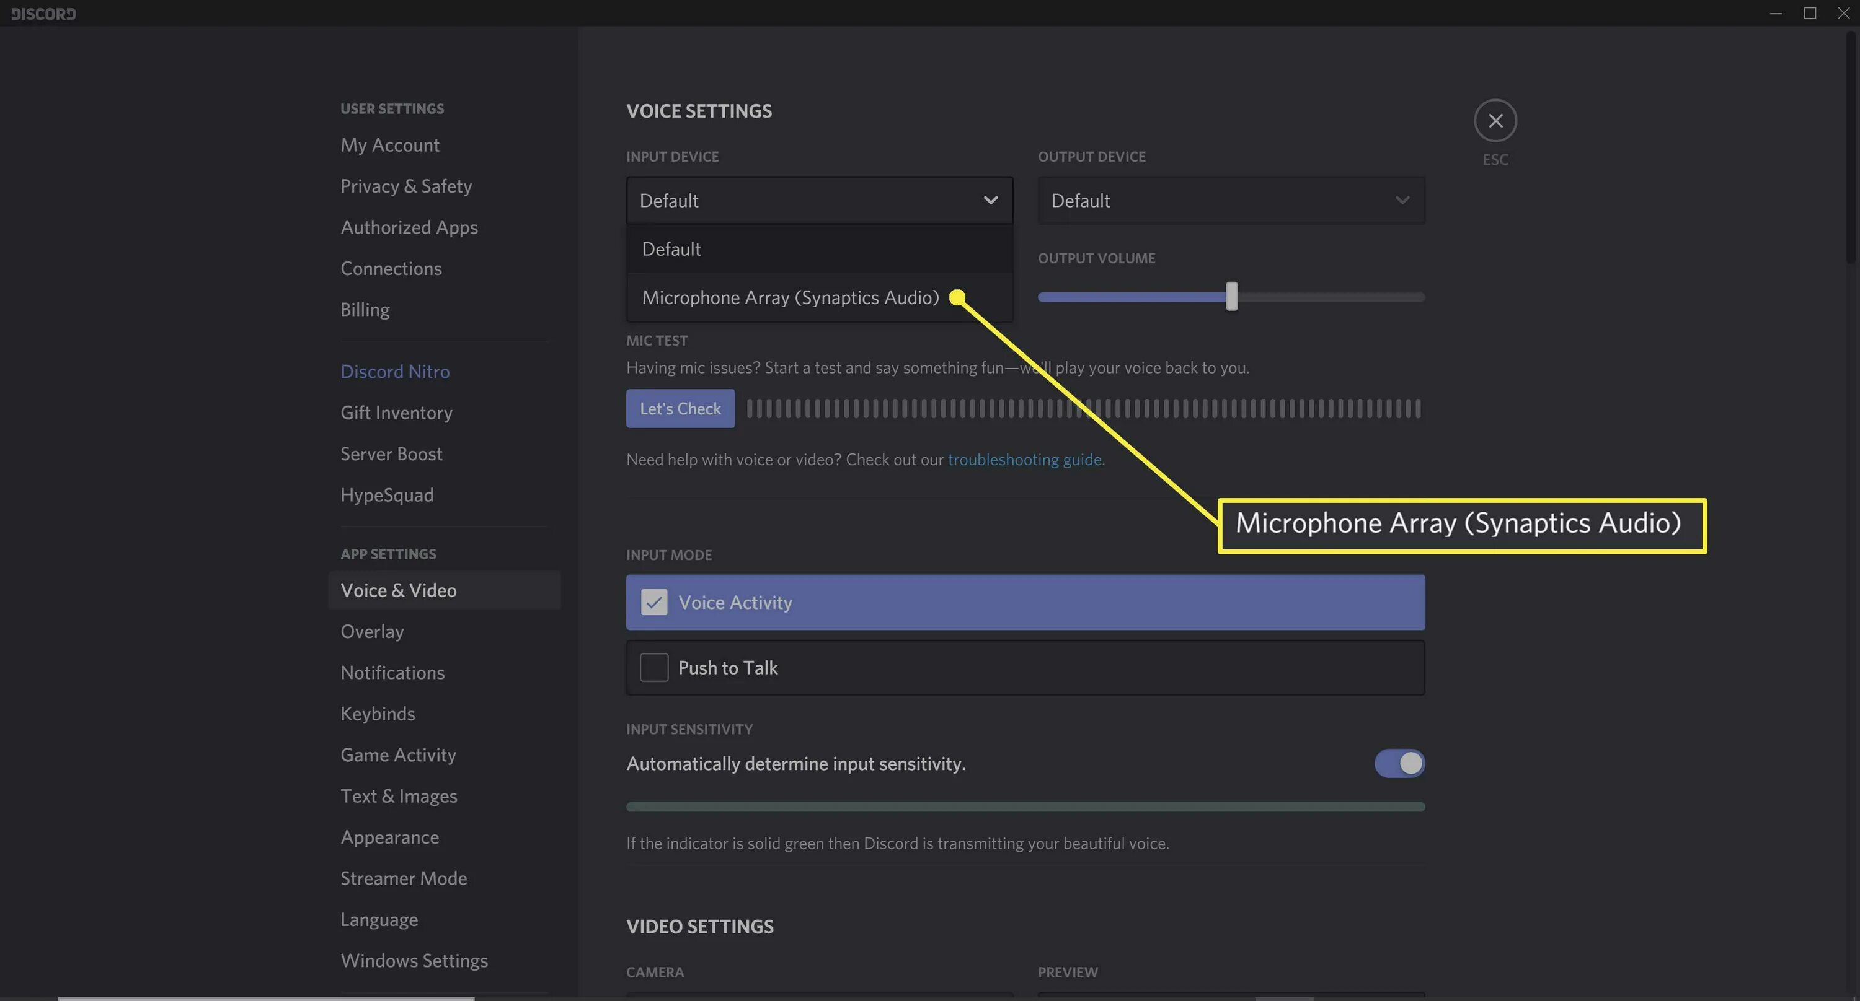
Task: Switch to Keybinds settings
Action: click(378, 713)
